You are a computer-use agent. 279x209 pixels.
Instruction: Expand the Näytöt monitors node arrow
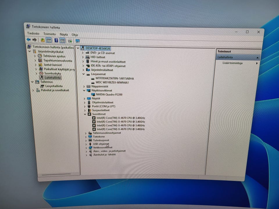(x=84, y=98)
